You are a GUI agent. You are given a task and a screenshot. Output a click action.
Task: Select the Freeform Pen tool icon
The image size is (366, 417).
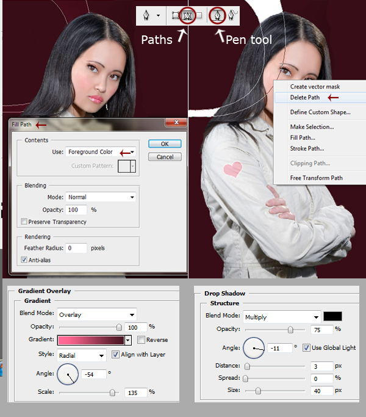(x=232, y=15)
